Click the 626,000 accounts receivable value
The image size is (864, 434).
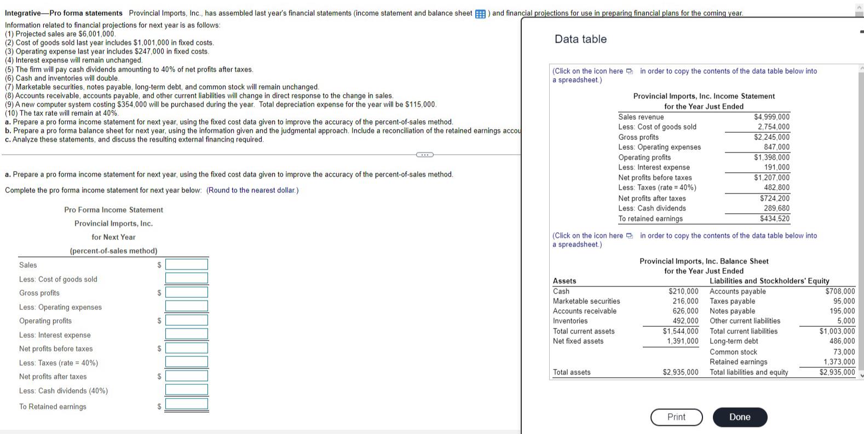click(686, 311)
